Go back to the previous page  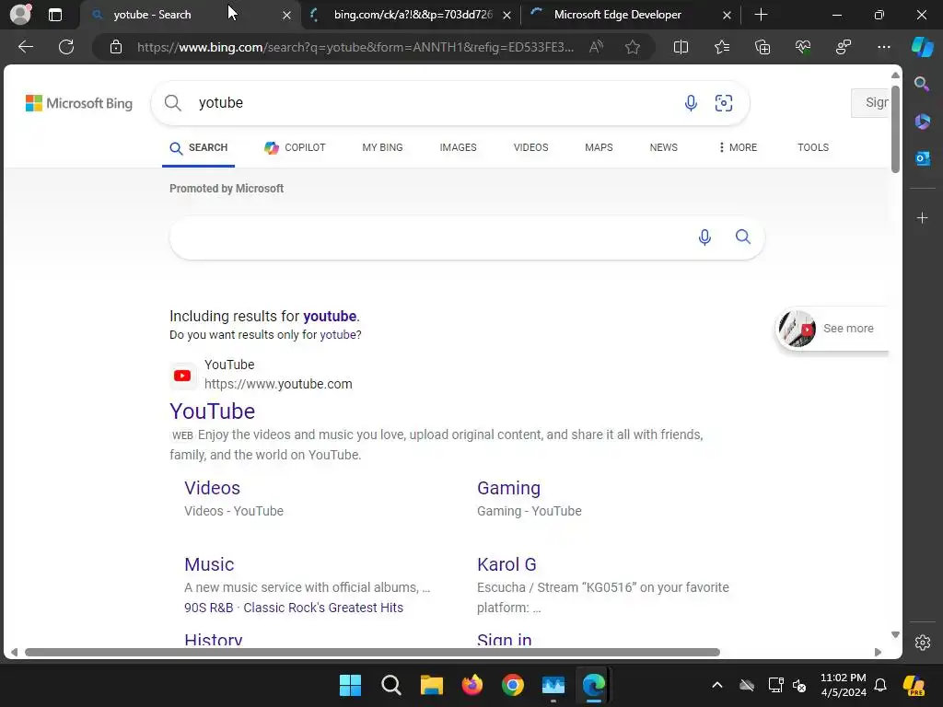[26, 47]
